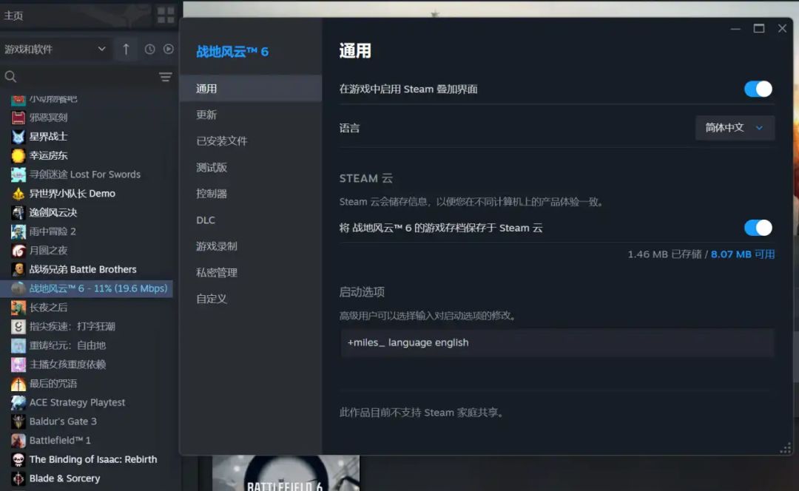
Task: Open the 控制器 settings tab
Action: point(251,194)
